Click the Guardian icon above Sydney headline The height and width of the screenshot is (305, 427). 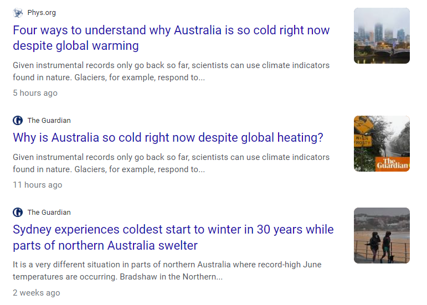18,212
